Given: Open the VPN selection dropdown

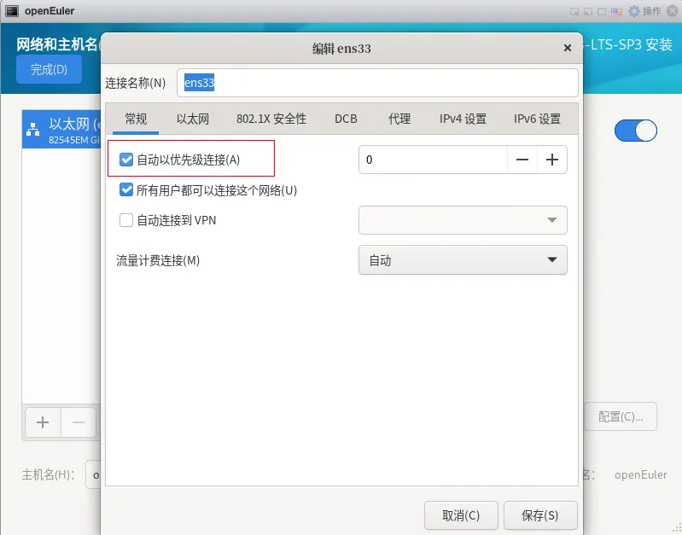Looking at the screenshot, I should [463, 220].
